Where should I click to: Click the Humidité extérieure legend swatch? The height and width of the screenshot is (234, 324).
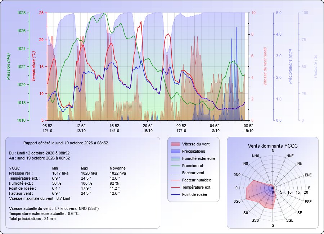click(176, 158)
